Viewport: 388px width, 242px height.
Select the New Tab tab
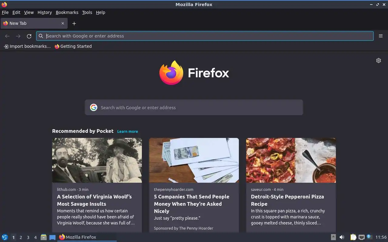[34, 23]
